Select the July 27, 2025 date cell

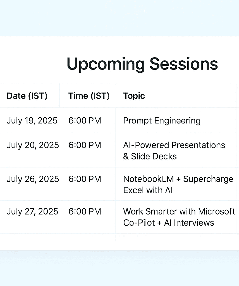click(x=32, y=211)
